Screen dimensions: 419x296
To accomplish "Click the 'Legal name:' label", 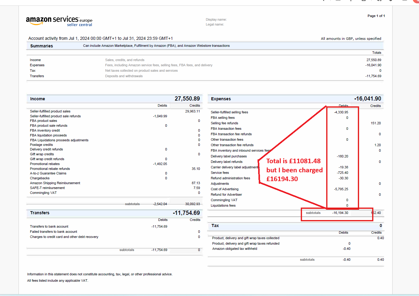I will pyautogui.click(x=215, y=24).
